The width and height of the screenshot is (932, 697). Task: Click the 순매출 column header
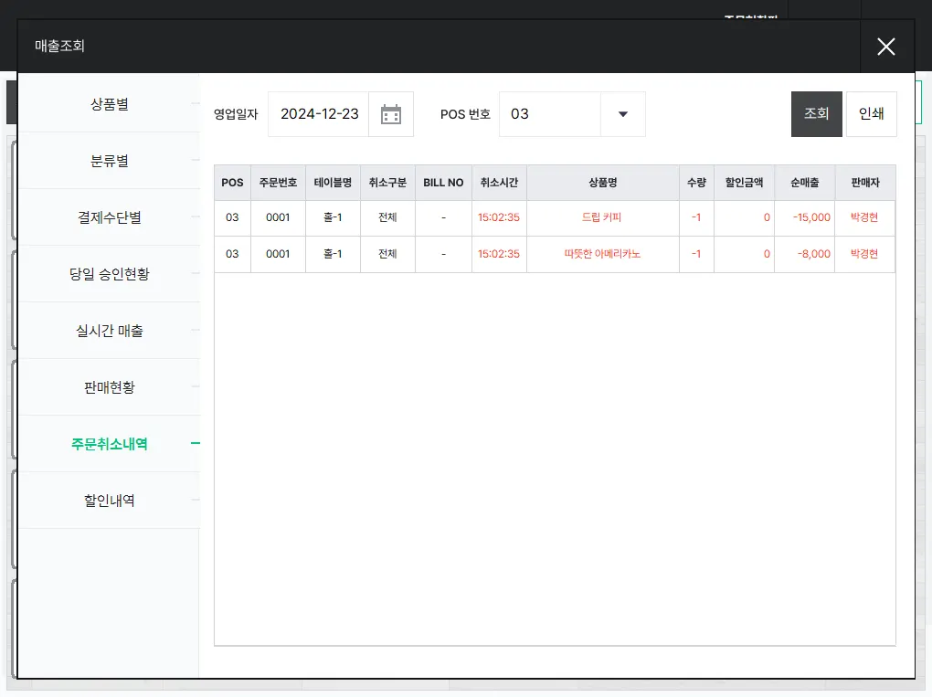pyautogui.click(x=805, y=183)
